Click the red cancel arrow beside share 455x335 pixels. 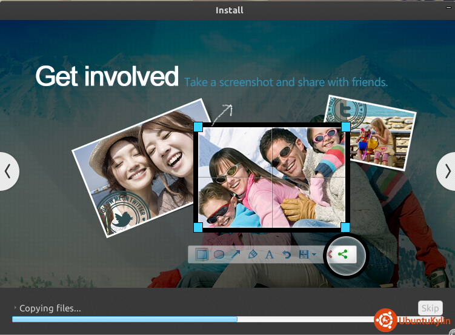click(330, 254)
